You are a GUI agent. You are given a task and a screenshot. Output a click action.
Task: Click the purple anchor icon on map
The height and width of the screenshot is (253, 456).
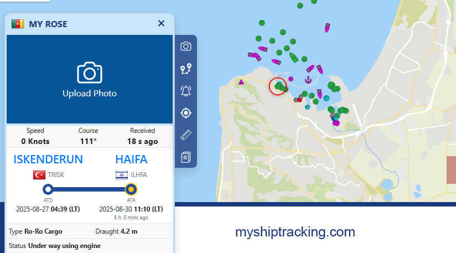(x=308, y=80)
